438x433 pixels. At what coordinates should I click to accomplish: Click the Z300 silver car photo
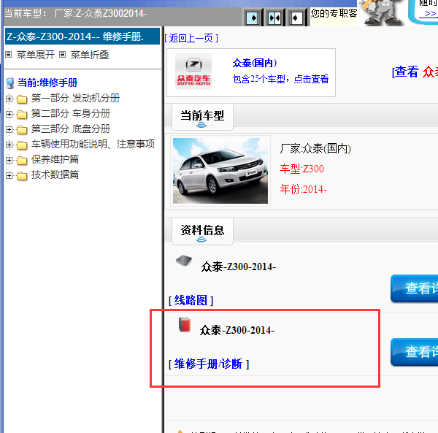pyautogui.click(x=220, y=171)
